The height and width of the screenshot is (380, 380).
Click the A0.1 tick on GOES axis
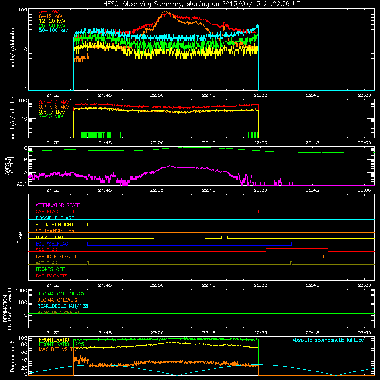[x=22, y=184]
